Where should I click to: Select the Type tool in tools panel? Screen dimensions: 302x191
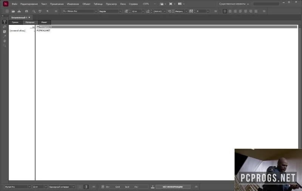(x=5, y=22)
